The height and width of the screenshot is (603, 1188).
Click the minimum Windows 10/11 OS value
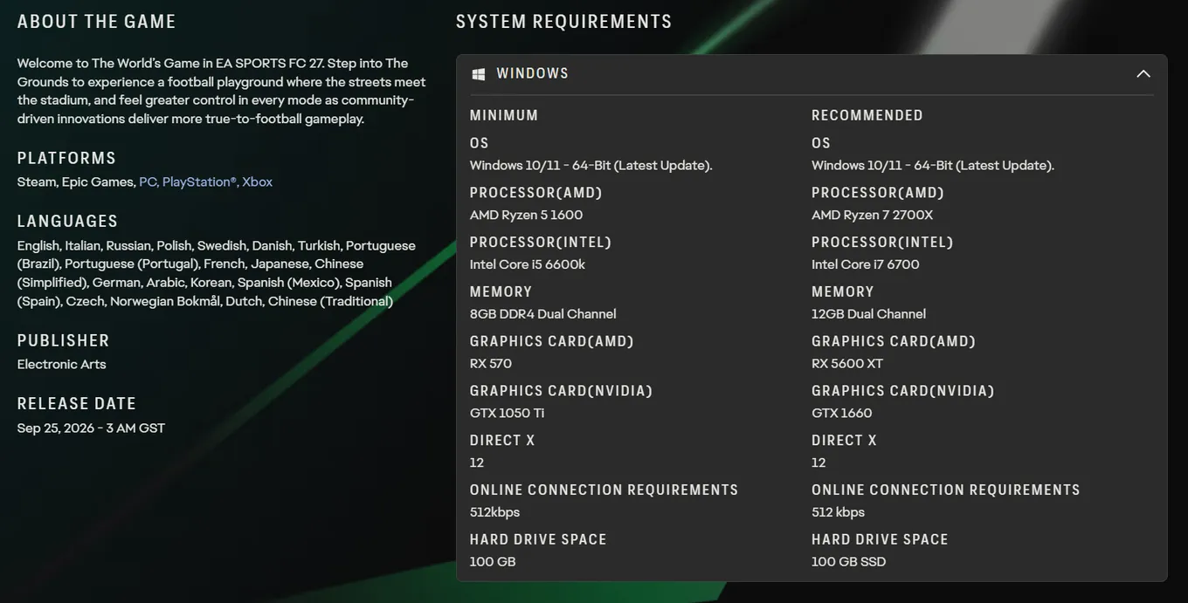click(591, 166)
